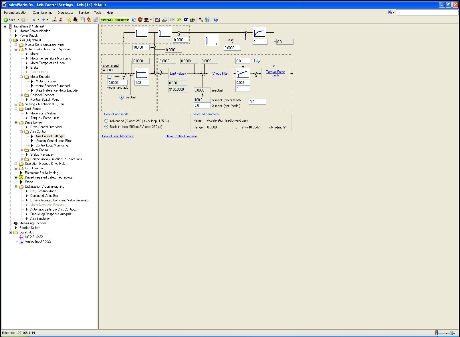Open the Diagnostics menu

(x=66, y=13)
